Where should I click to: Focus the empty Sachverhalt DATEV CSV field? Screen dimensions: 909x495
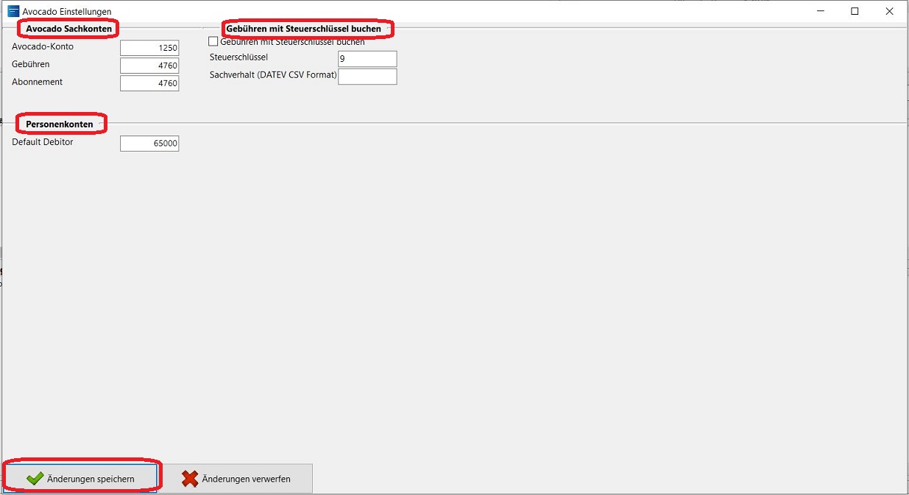[367, 77]
